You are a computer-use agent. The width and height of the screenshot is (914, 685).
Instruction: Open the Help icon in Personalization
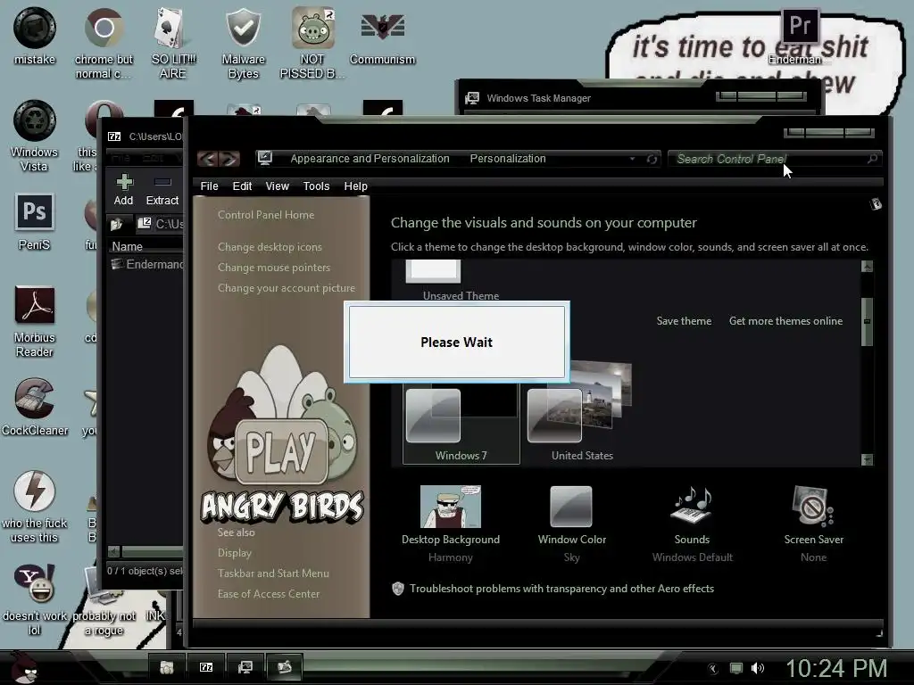click(x=876, y=204)
